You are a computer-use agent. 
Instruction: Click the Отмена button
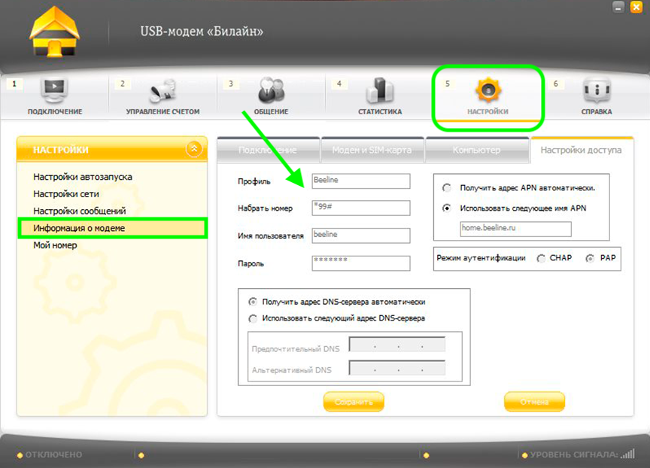[534, 402]
